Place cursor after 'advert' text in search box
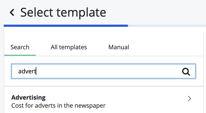 pos(37,71)
